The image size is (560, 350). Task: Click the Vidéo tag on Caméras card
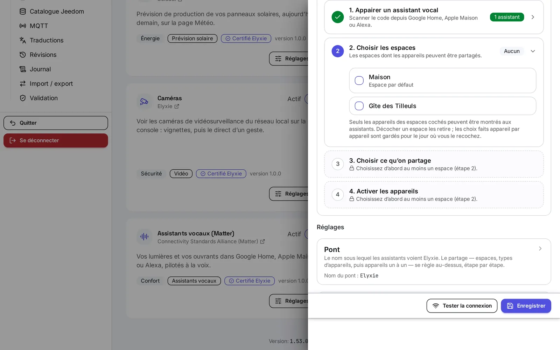(x=181, y=174)
